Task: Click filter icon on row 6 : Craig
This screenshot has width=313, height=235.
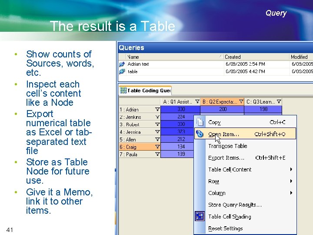Action: 157,147
